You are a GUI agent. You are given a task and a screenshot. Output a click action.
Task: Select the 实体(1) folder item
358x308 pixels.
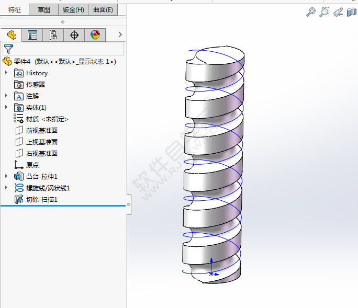pyautogui.click(x=36, y=107)
